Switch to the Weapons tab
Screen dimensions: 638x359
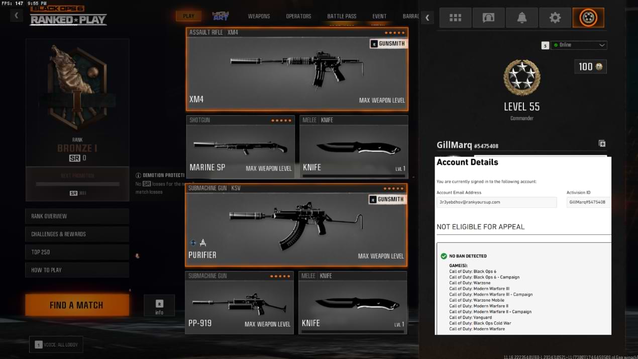click(259, 16)
